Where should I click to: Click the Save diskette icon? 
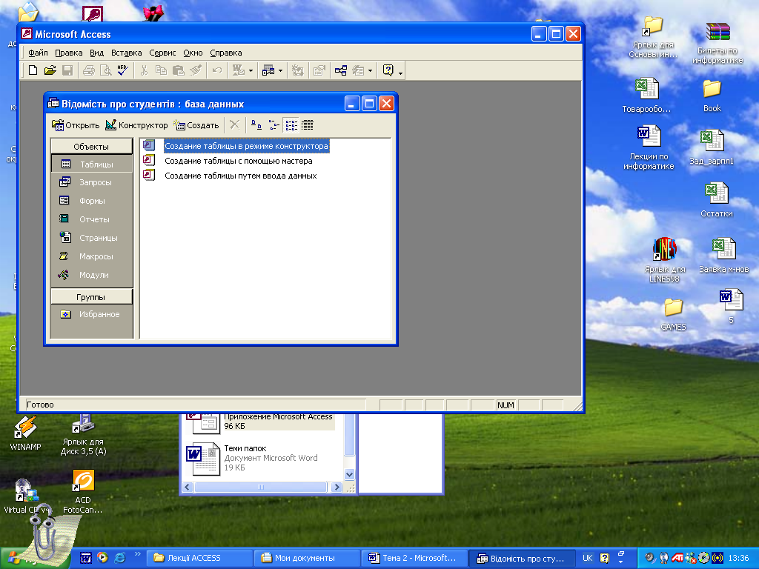point(67,70)
